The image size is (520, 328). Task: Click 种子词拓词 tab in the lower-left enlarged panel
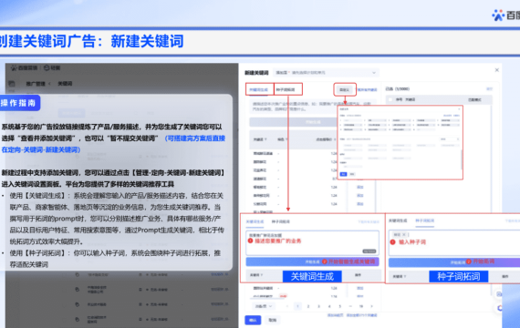click(281, 221)
